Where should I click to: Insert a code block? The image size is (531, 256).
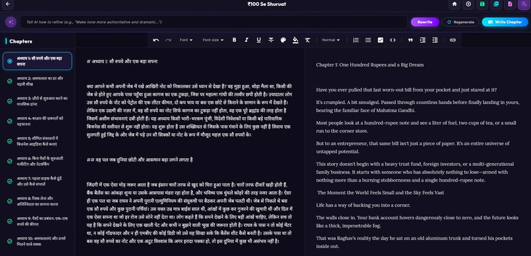tap(393, 40)
